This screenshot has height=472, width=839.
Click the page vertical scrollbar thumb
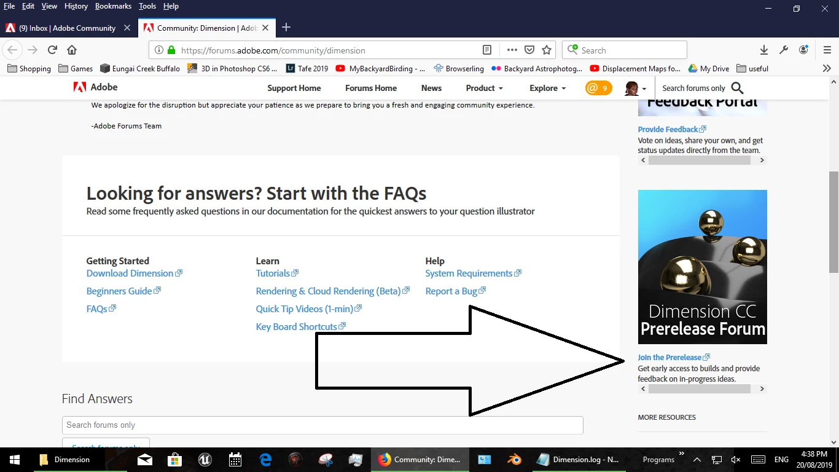click(x=833, y=222)
